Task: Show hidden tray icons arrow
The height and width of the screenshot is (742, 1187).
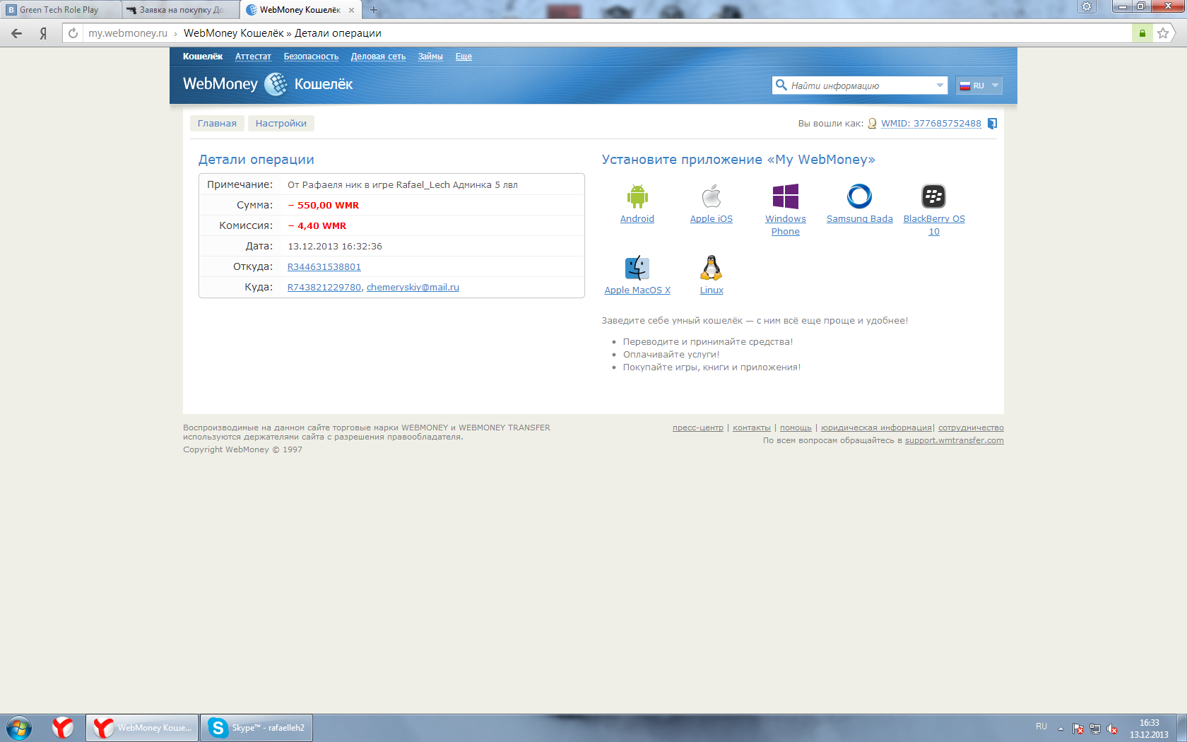Action: tap(1061, 729)
